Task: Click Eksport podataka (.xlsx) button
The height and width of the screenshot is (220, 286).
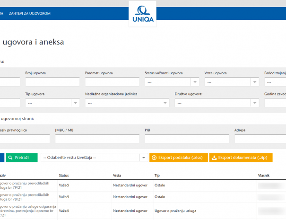Action: coord(178,158)
